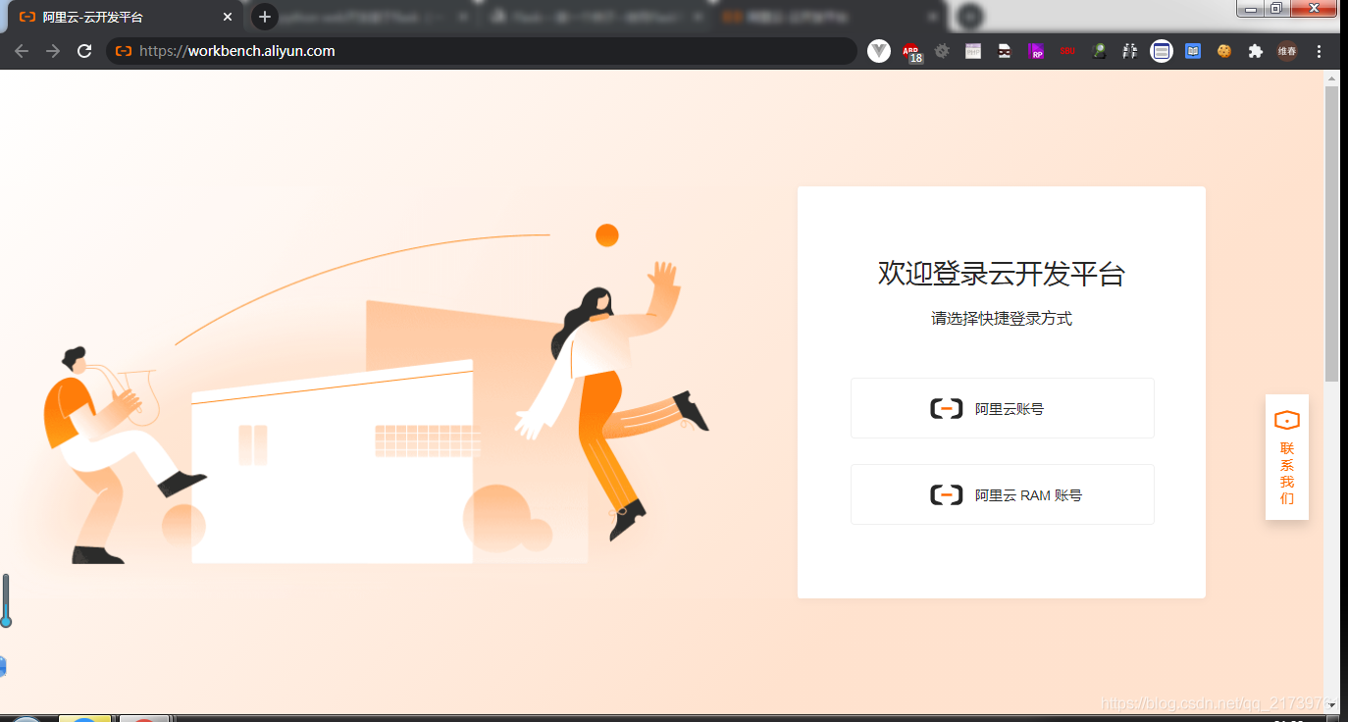The width and height of the screenshot is (1348, 722).
Task: Click the page vertical scrollbar thumb
Action: click(x=1331, y=233)
